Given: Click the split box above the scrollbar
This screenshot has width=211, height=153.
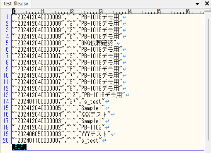Looking at the screenshot, I should [x=208, y=10].
